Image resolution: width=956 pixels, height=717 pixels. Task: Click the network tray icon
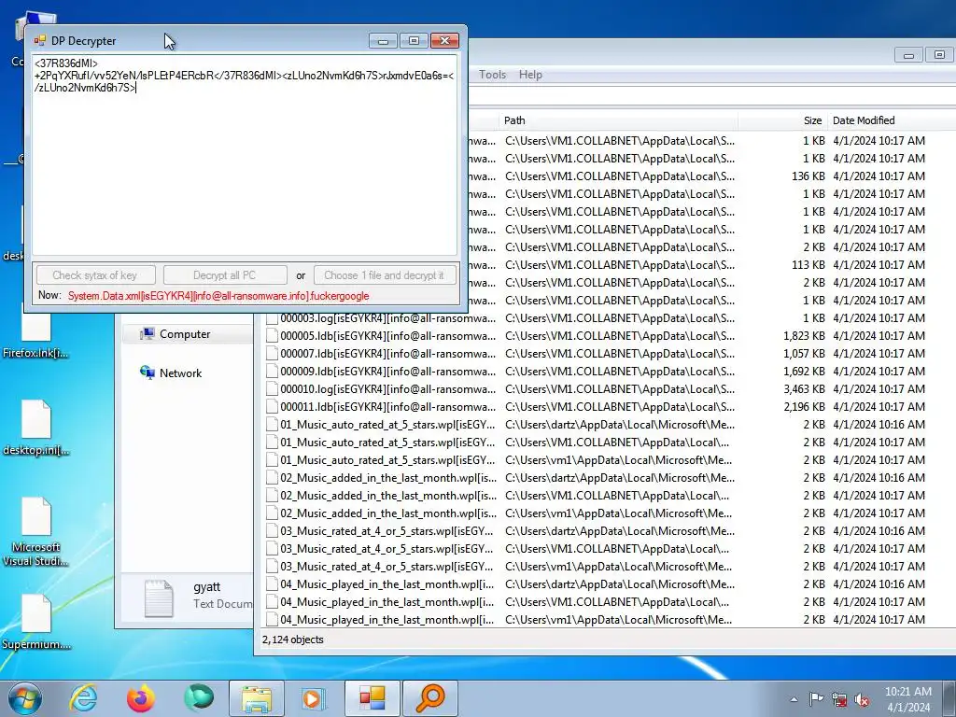tap(839, 699)
